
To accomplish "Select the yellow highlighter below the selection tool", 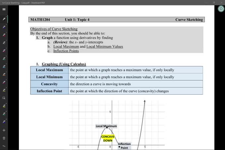I will coord(4,106).
